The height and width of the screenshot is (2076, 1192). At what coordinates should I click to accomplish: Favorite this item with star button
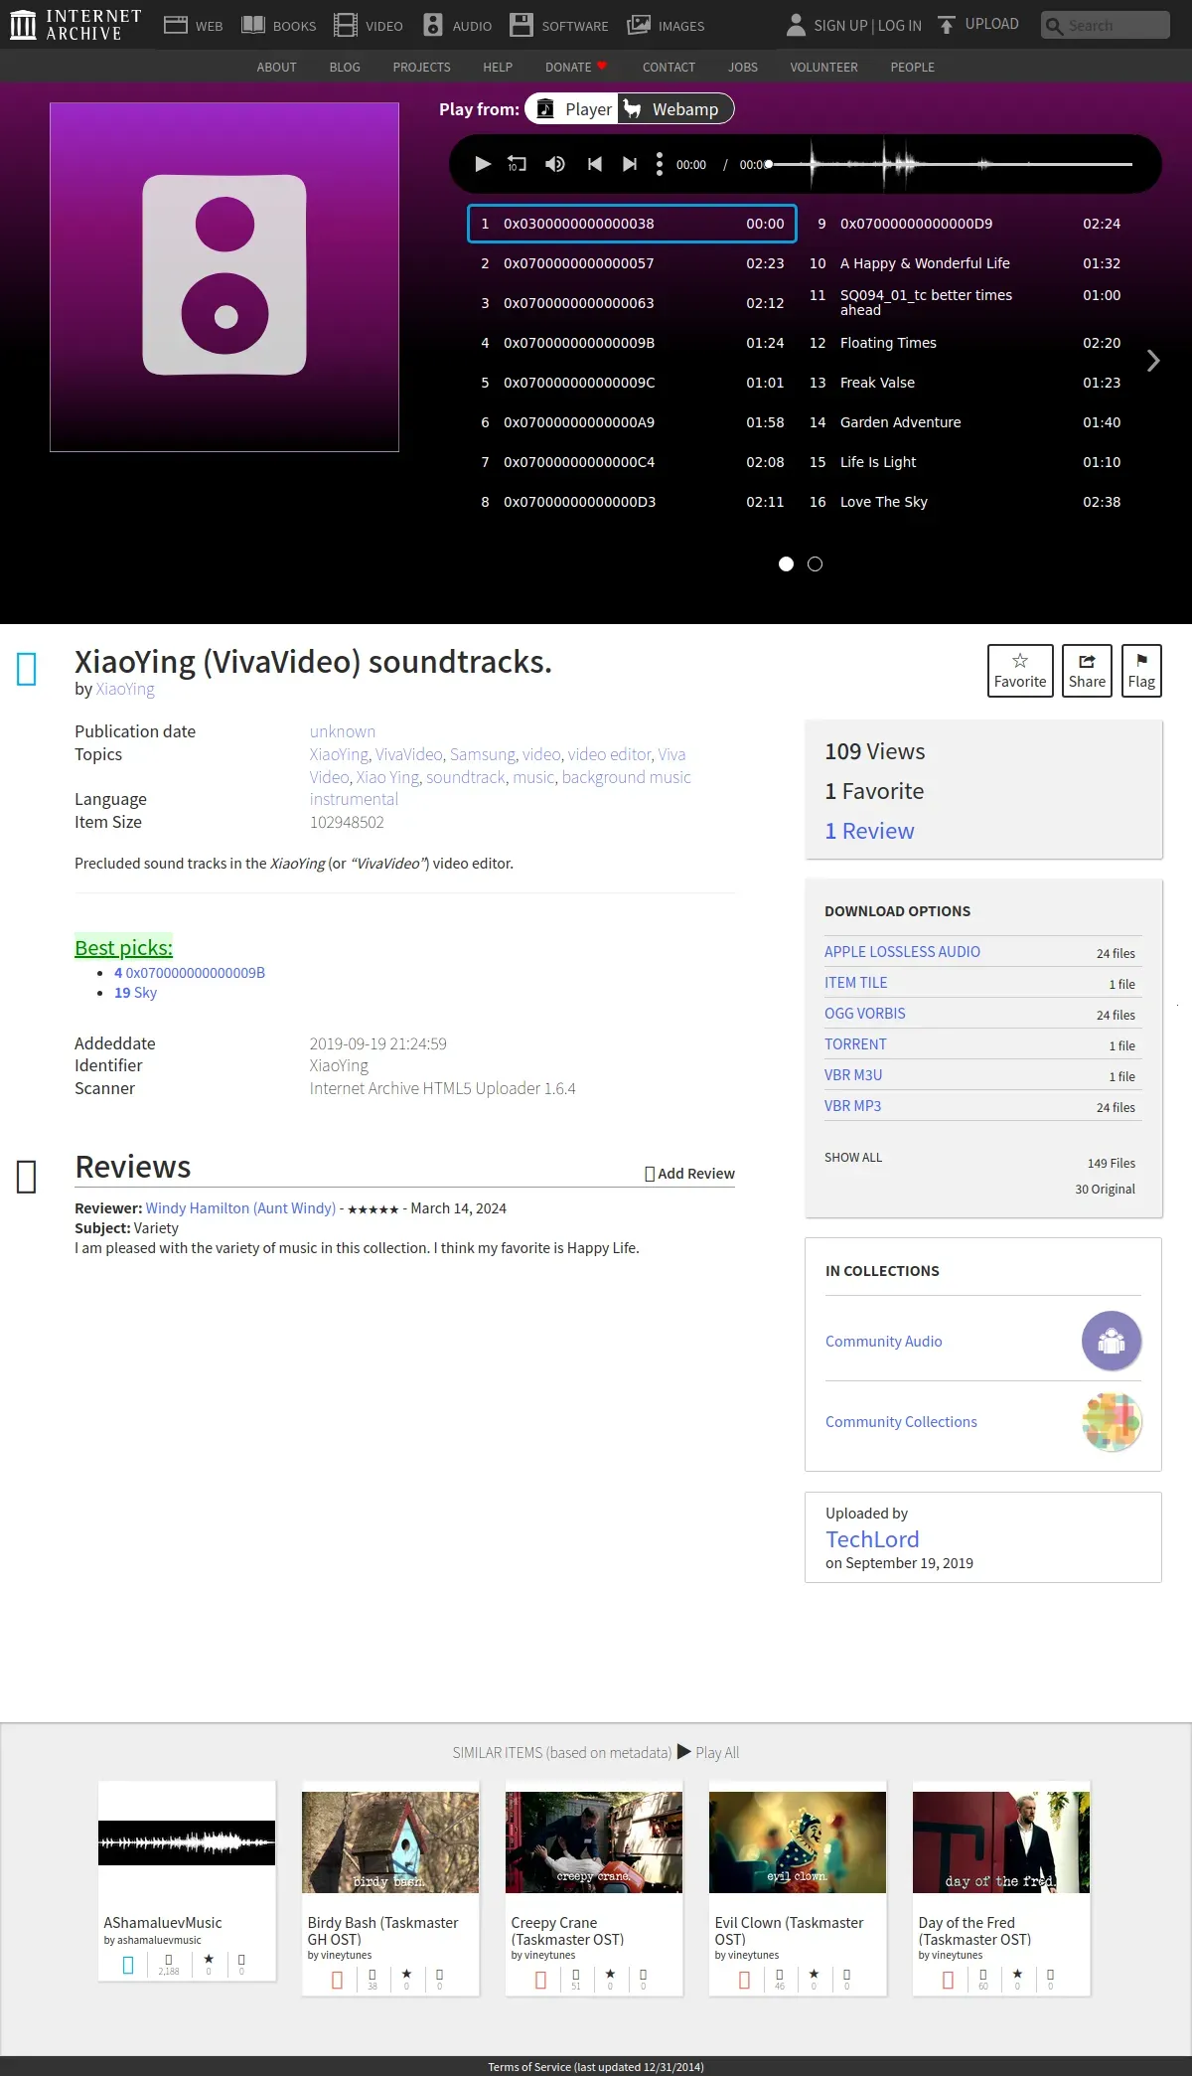(x=1020, y=671)
